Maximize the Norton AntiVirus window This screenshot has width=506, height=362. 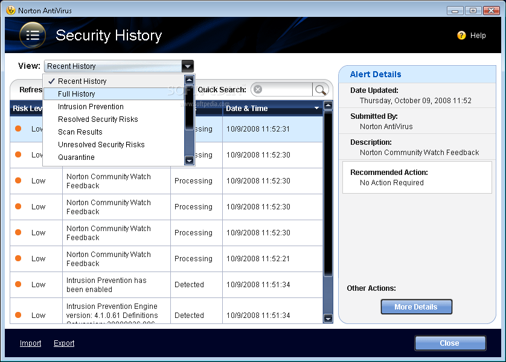click(473, 11)
